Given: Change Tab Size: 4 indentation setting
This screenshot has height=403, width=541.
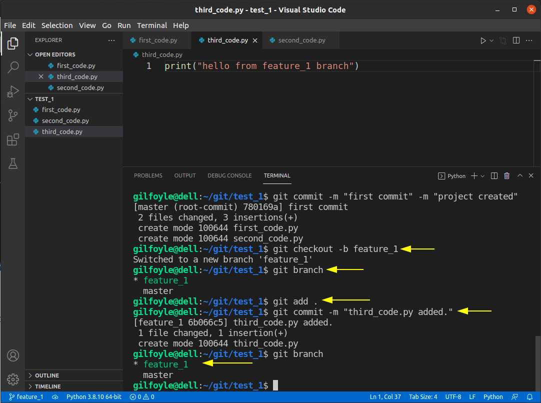Looking at the screenshot, I should 423,397.
